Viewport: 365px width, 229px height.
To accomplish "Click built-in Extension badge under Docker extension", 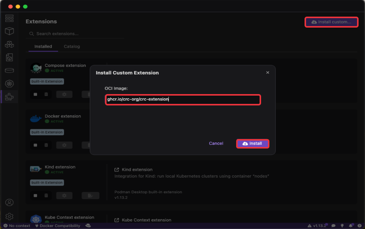I will click(47, 132).
